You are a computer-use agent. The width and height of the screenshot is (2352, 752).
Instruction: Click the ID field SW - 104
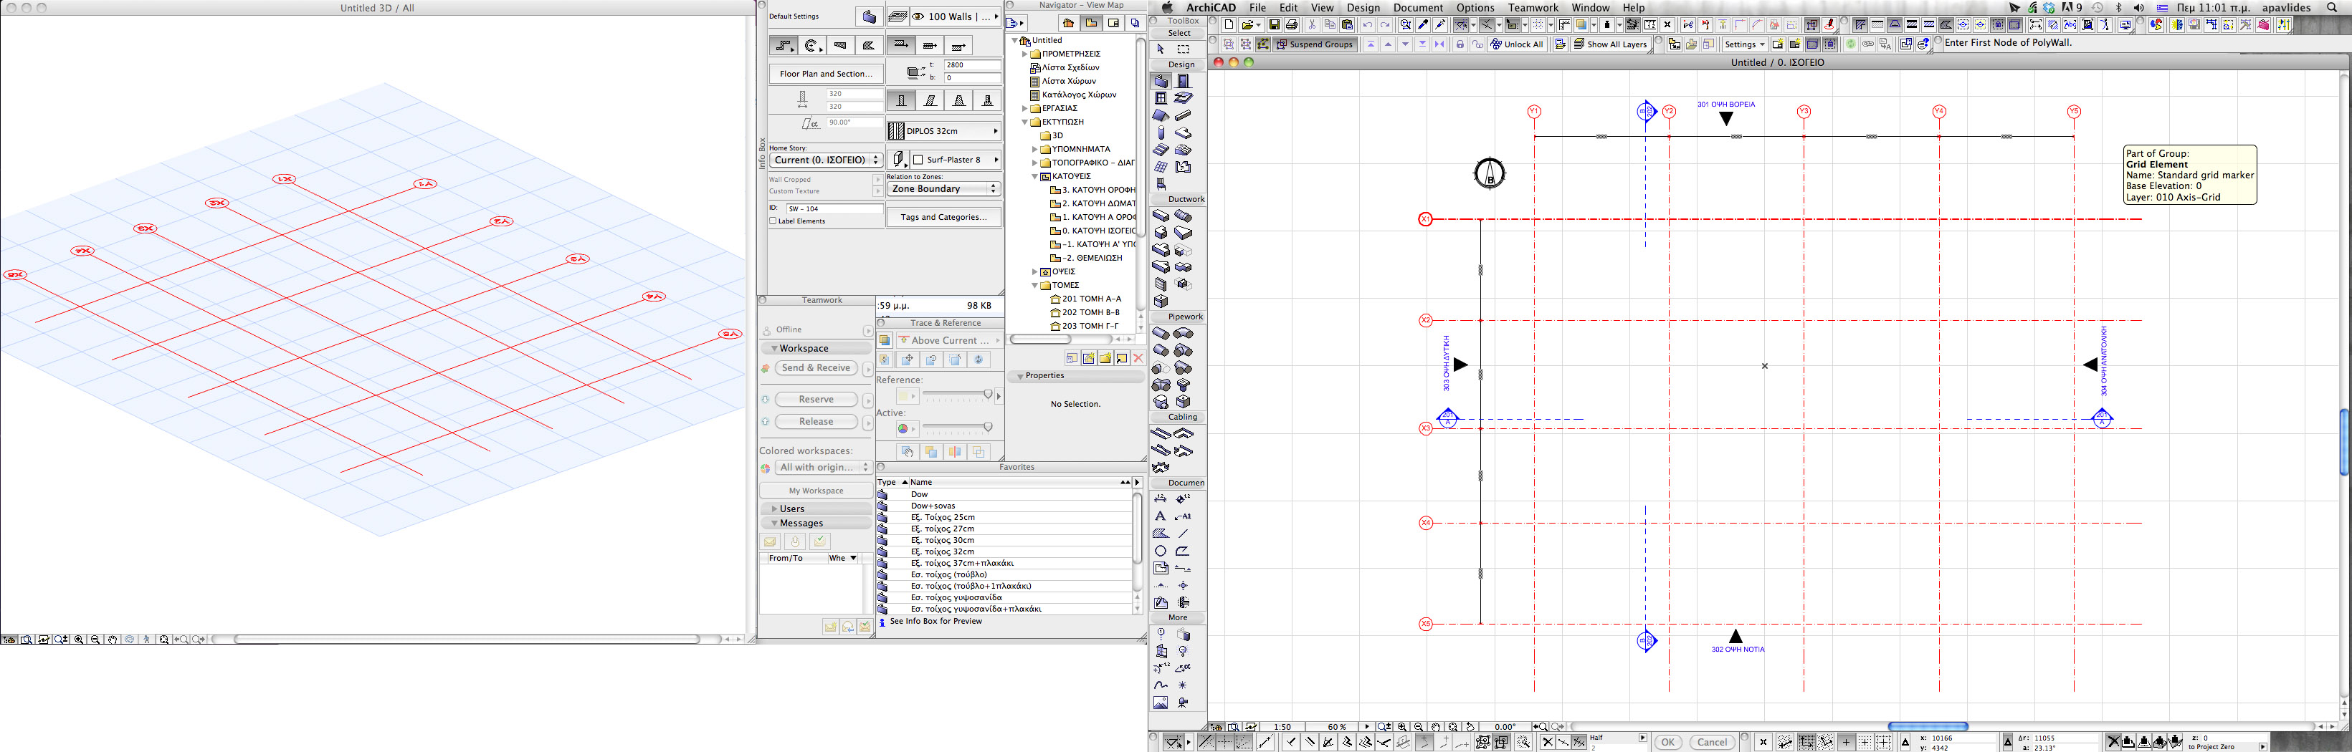point(834,209)
